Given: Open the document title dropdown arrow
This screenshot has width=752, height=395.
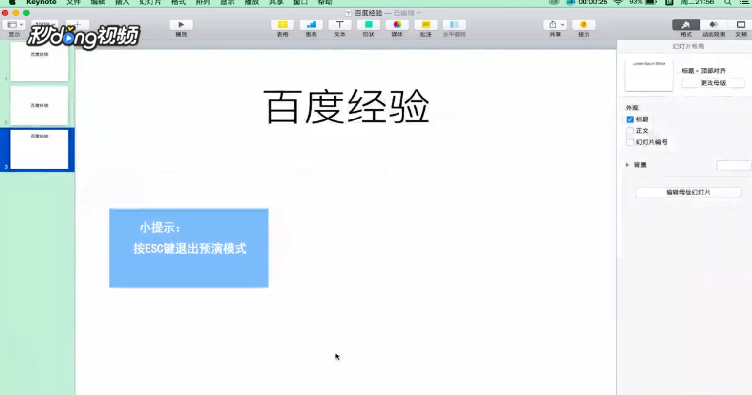Looking at the screenshot, I should (x=418, y=13).
